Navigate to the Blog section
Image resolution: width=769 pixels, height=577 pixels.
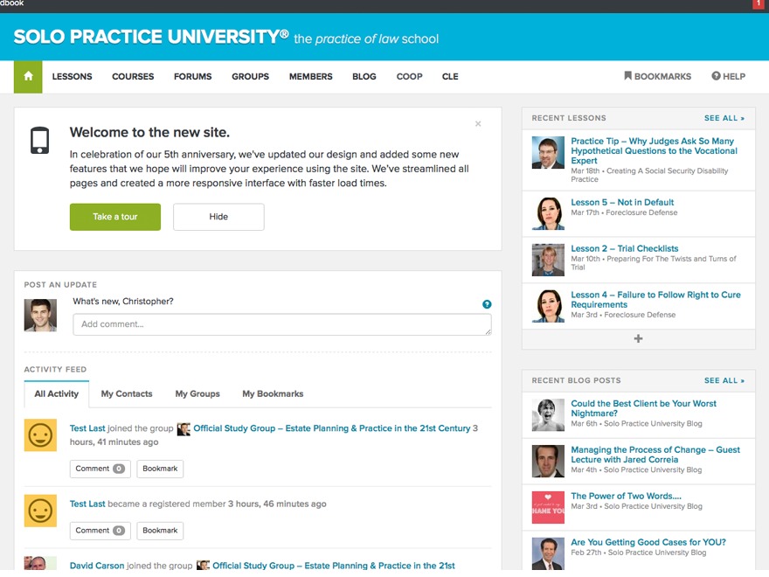(x=364, y=77)
